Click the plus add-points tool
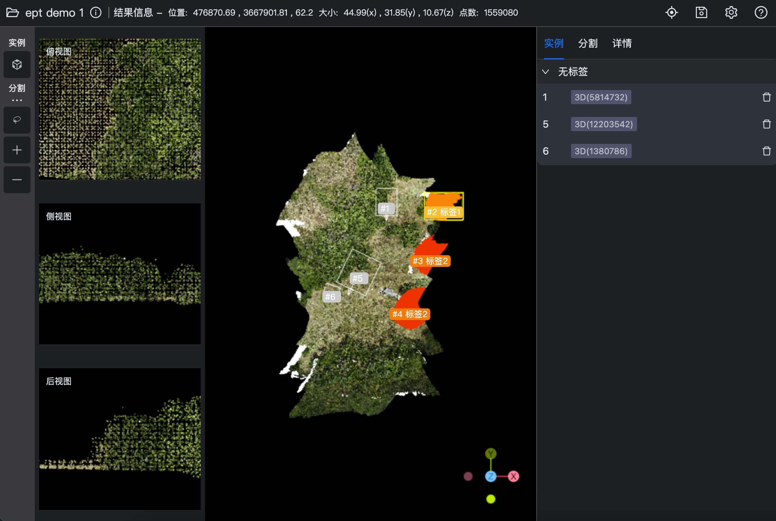The height and width of the screenshot is (521, 776). coord(17,150)
